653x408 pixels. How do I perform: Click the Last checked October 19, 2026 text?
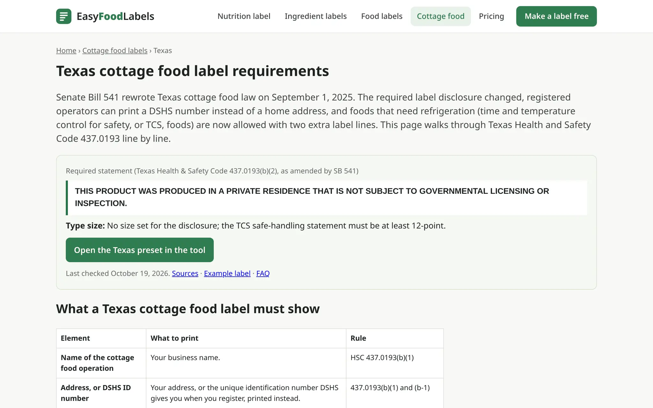118,273
